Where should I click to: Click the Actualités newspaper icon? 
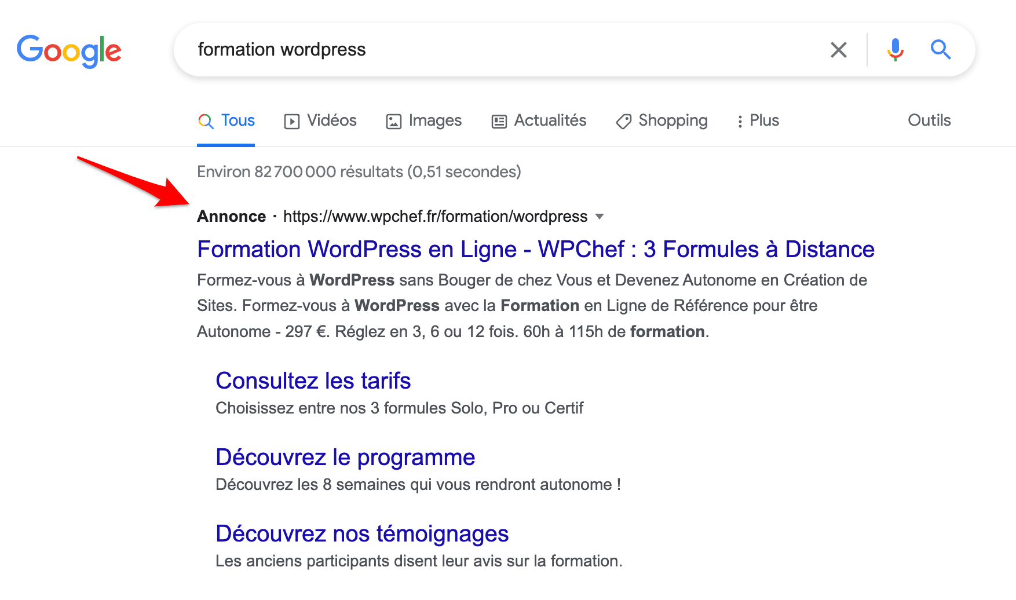click(x=499, y=122)
